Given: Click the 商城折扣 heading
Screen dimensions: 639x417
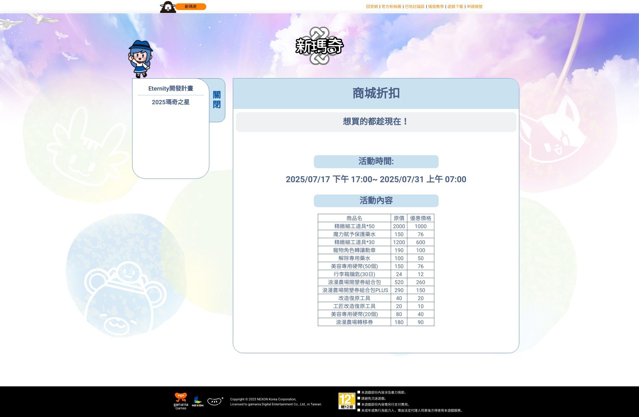Looking at the screenshot, I should click(376, 93).
